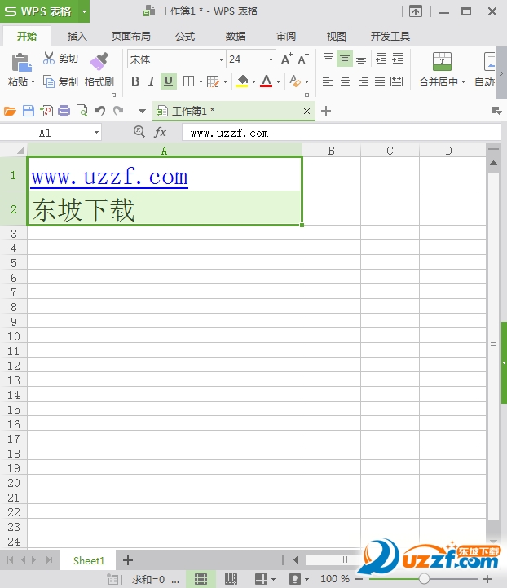Screen dimensions: 507x588
Task: Follow the www.uzzf.com hyperlink in cell A1
Action: tap(109, 177)
